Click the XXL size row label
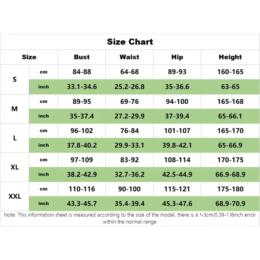Screen dimensions: 260x260 point(15,196)
